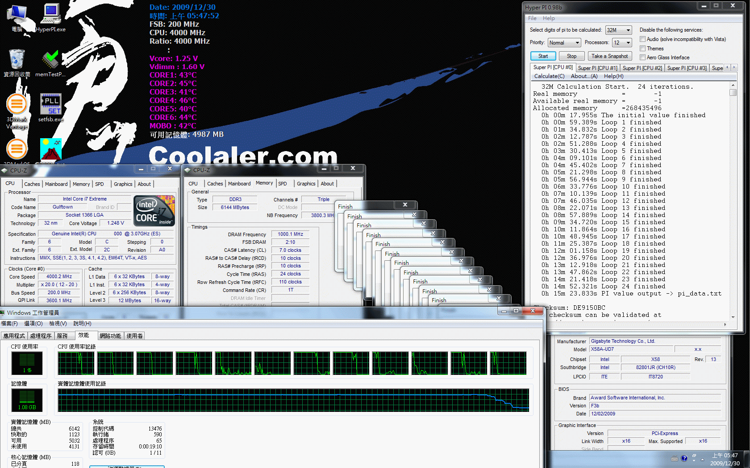The width and height of the screenshot is (750, 468).
Task: Open the SPD tab in CPU-Z Memory window
Action: [x=283, y=184]
